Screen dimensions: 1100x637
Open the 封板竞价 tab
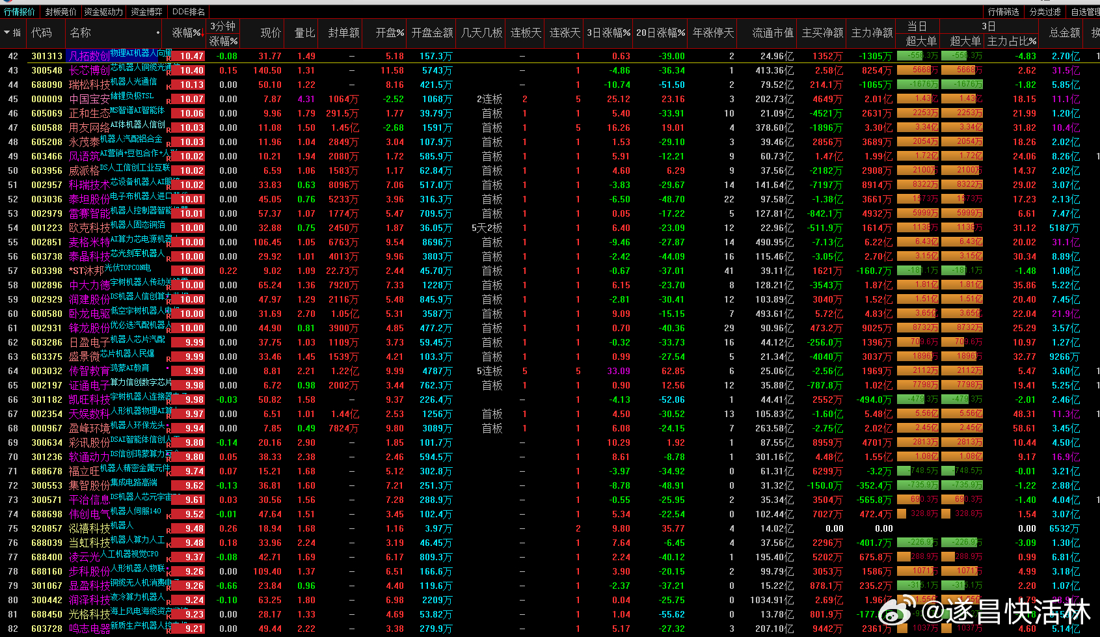click(60, 12)
